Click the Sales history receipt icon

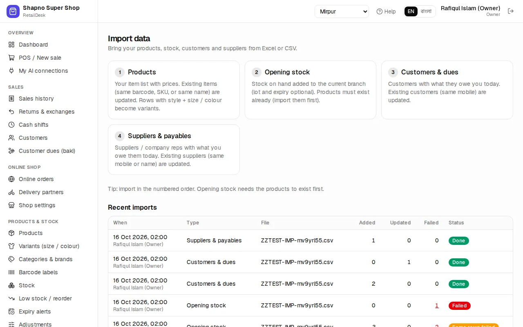pos(11,99)
